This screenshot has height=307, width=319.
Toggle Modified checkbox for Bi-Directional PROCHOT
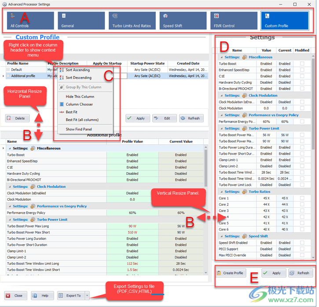[302, 89]
